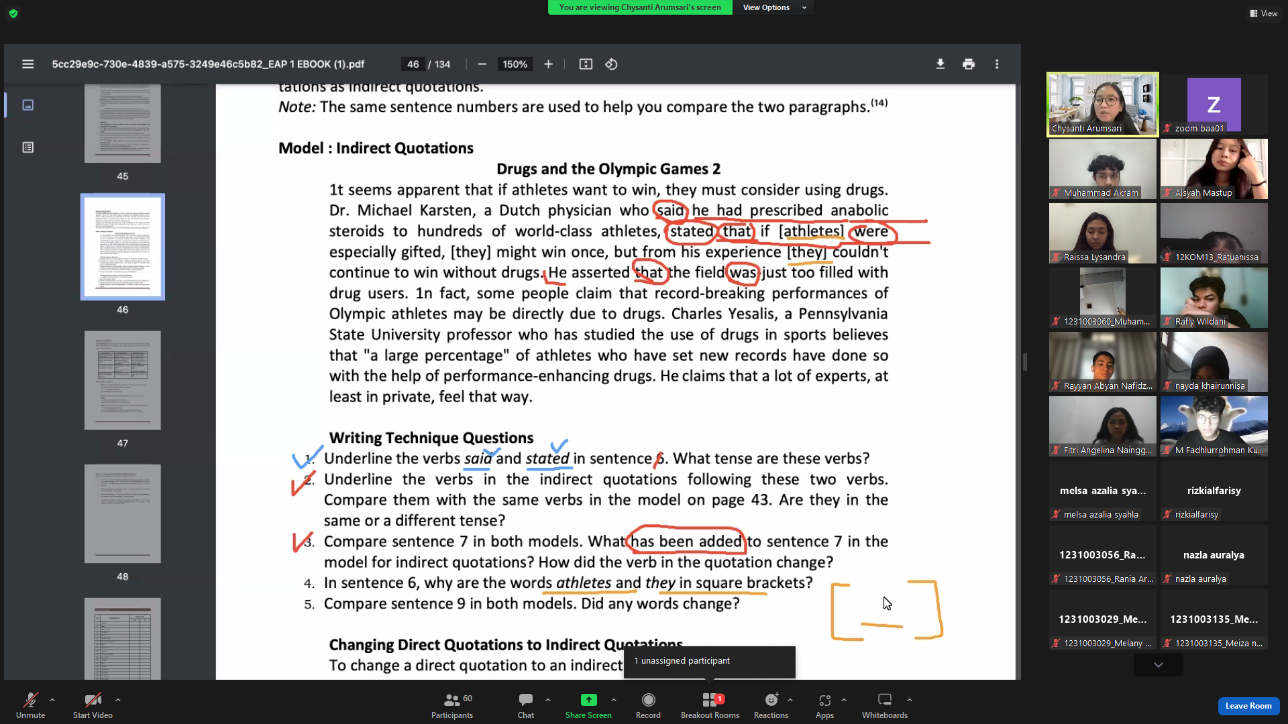Select Raissa Lysandra's video tile

pyautogui.click(x=1103, y=233)
